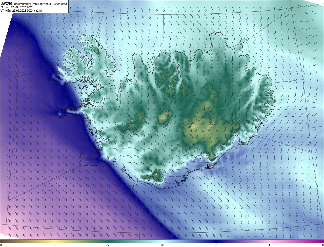Viewport: 324px width, 247px height.
Task: Click the map value label "3.4"
Action: (155, 174)
